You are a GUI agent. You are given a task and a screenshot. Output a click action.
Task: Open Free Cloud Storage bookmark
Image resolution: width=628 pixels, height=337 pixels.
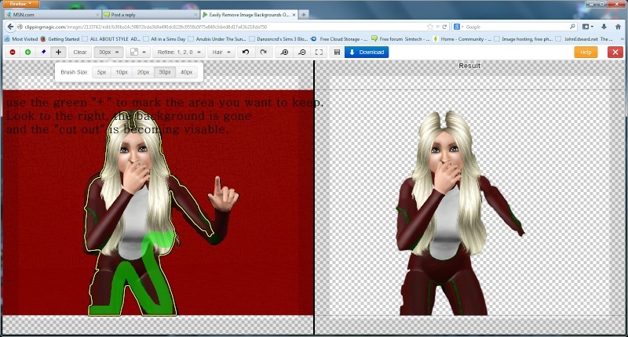coord(339,38)
